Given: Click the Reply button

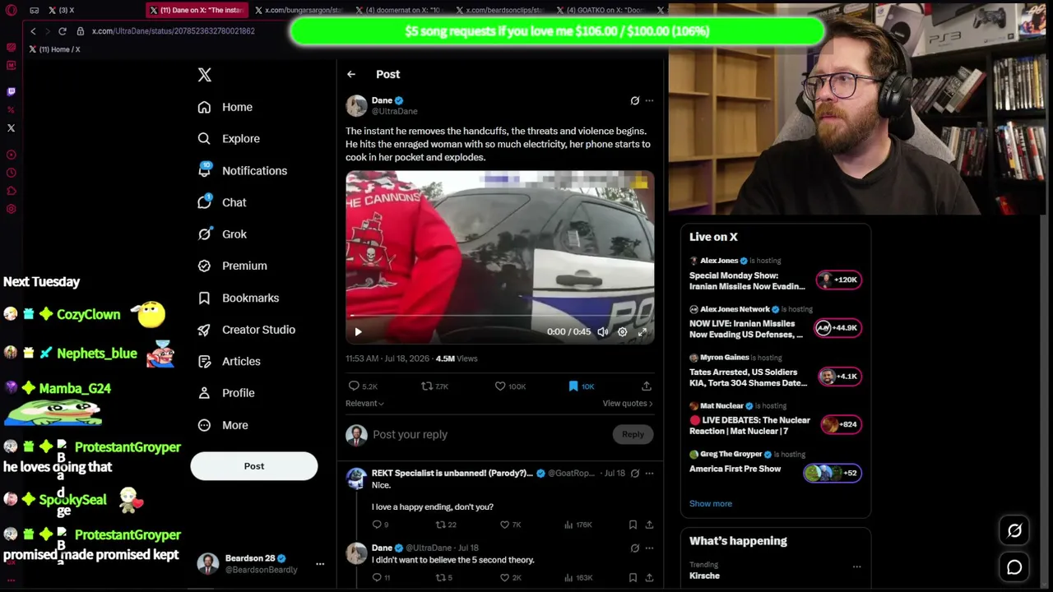Looking at the screenshot, I should click(x=633, y=434).
